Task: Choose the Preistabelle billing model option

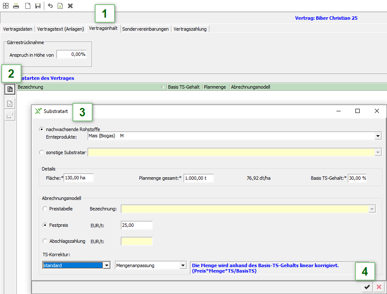Action: [45, 209]
